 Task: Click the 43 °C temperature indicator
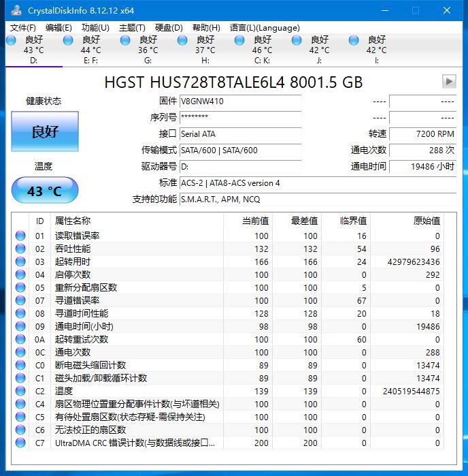tap(45, 191)
